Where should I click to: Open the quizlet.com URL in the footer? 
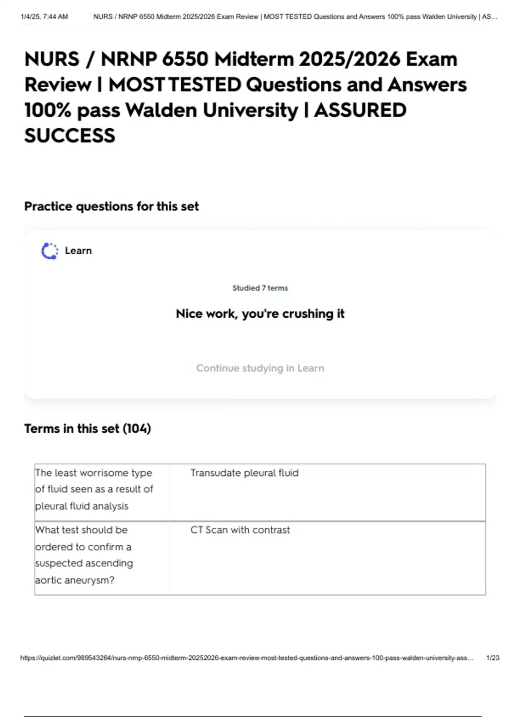[x=247, y=658]
